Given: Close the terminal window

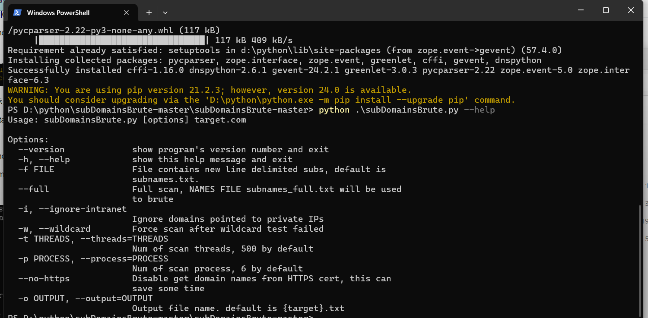Looking at the screenshot, I should (x=630, y=10).
